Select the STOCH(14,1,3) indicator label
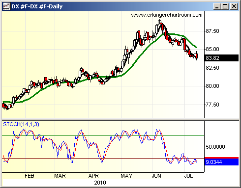Screen dimensions: 241x188 pyautogui.click(x=21, y=124)
